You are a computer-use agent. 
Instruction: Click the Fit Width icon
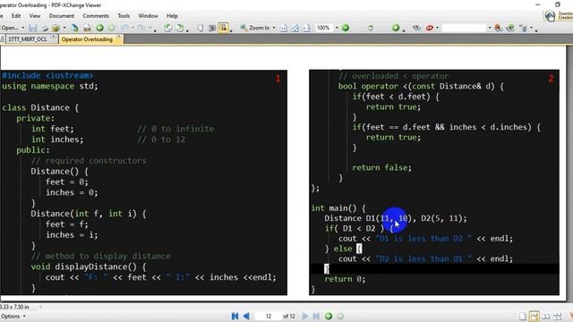pos(306,28)
